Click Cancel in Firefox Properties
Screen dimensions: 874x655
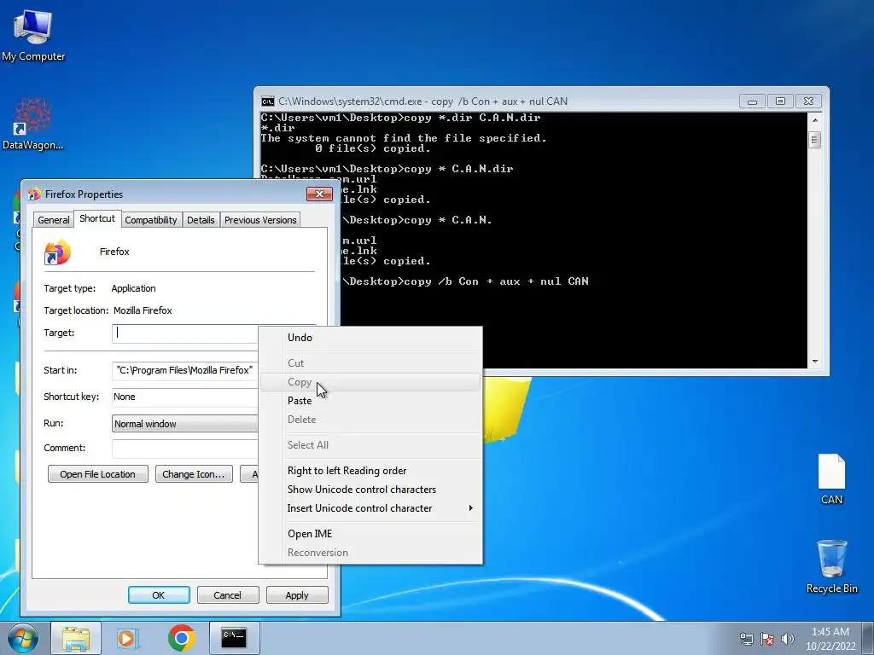227,594
